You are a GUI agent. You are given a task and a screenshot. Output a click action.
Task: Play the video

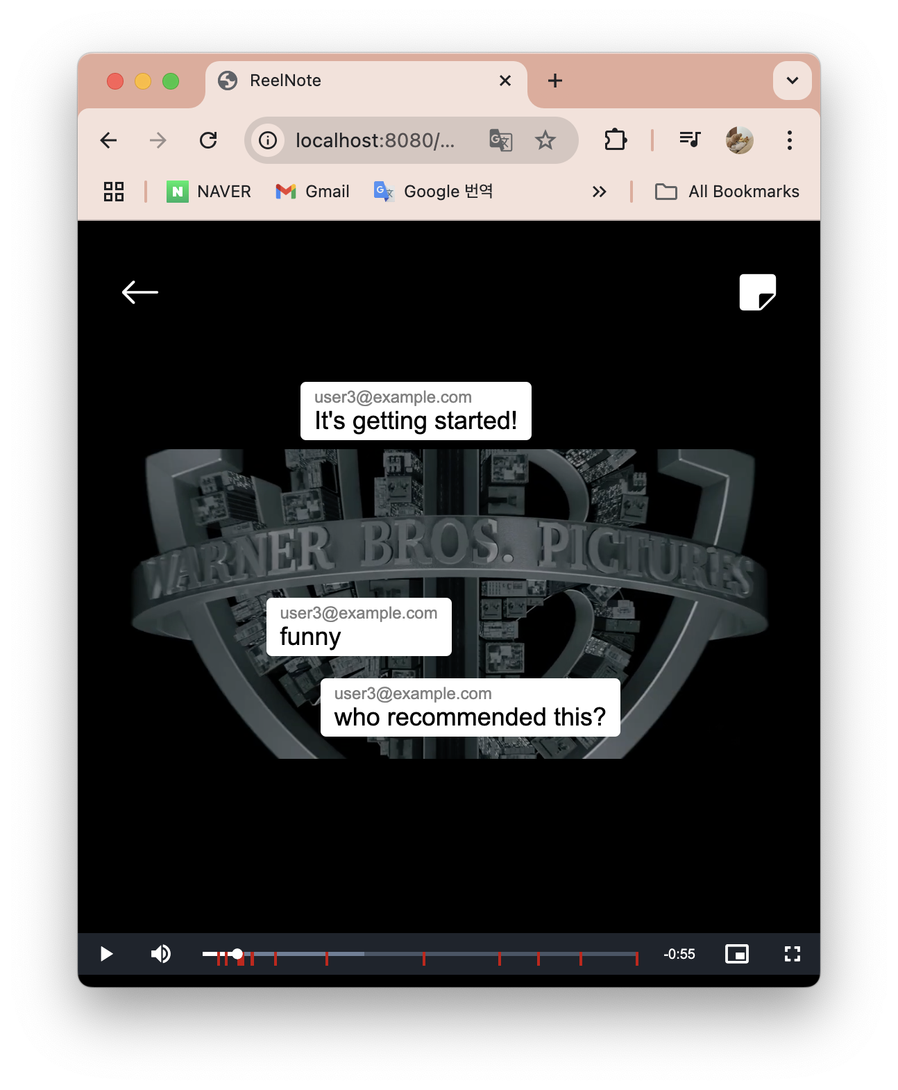[x=106, y=954]
